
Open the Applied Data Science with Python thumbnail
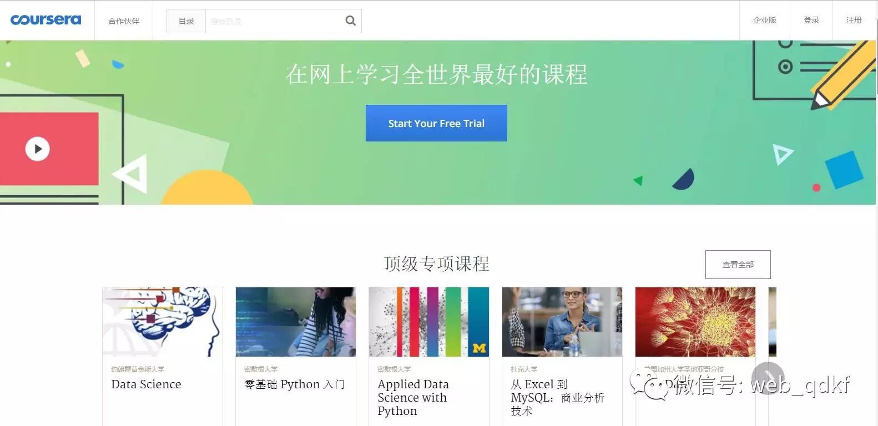point(429,322)
